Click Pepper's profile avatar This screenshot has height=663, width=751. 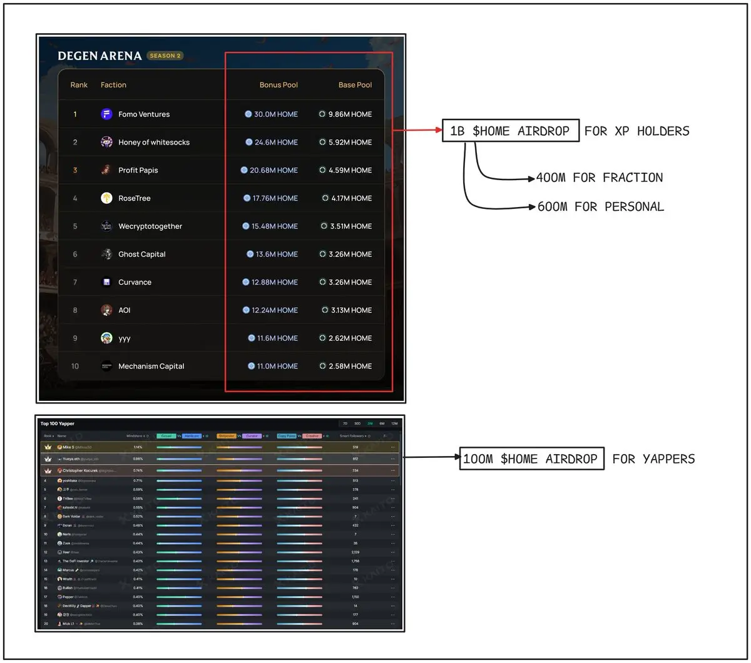59,597
